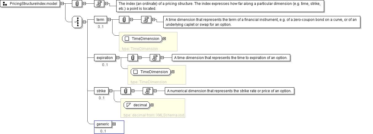Click the documentation scroll icon in term row
The width and height of the screenshot is (373, 134).
146,20
